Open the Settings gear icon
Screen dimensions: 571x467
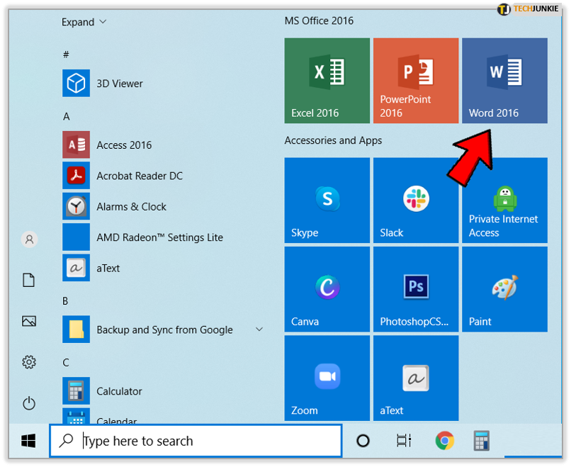[29, 362]
